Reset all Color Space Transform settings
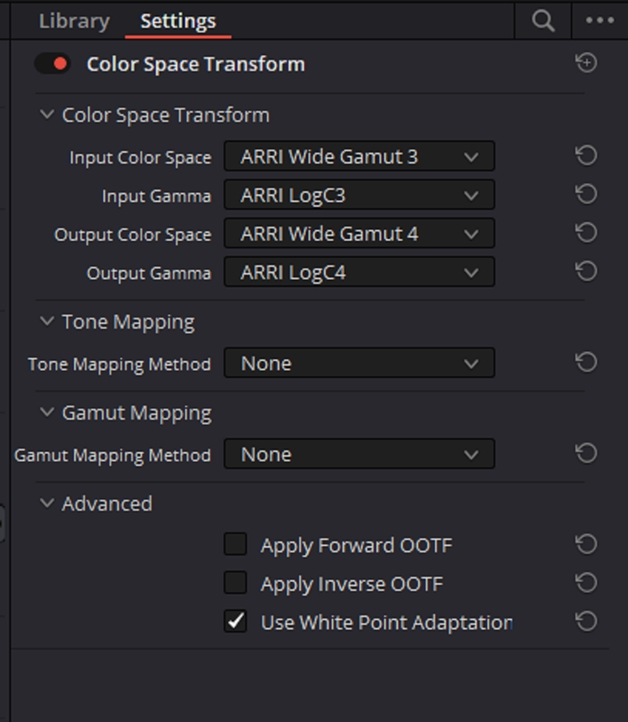The width and height of the screenshot is (628, 722). tap(586, 62)
